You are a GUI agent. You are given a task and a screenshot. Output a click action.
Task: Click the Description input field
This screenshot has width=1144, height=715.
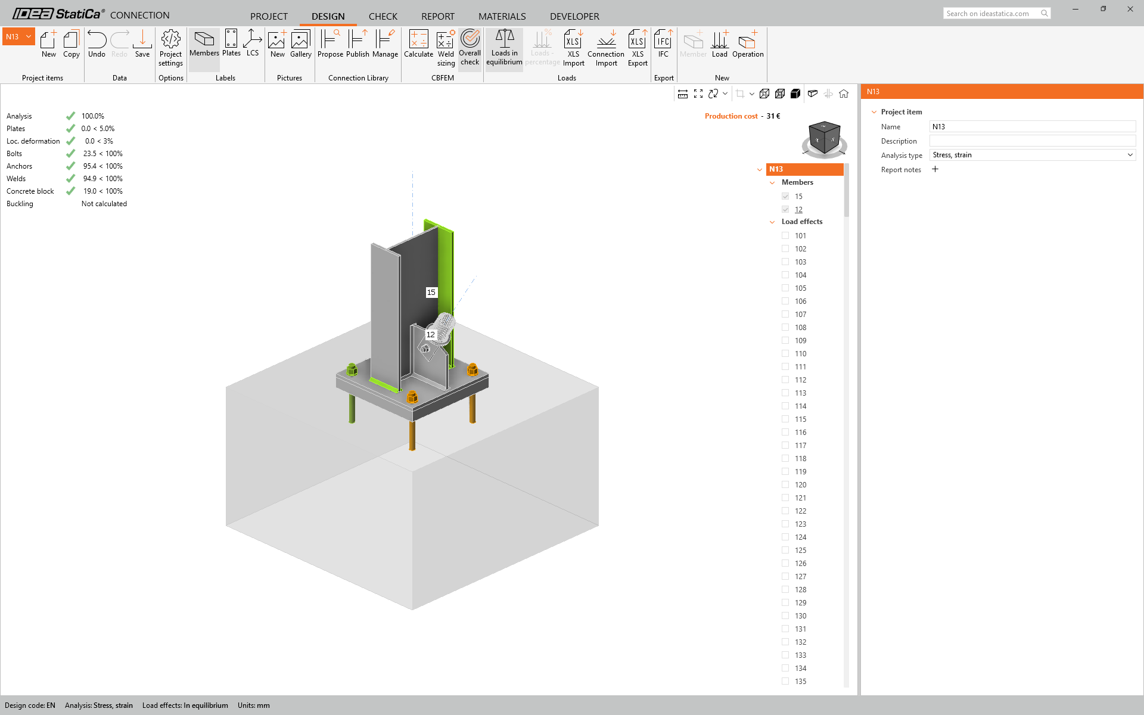coord(1032,141)
